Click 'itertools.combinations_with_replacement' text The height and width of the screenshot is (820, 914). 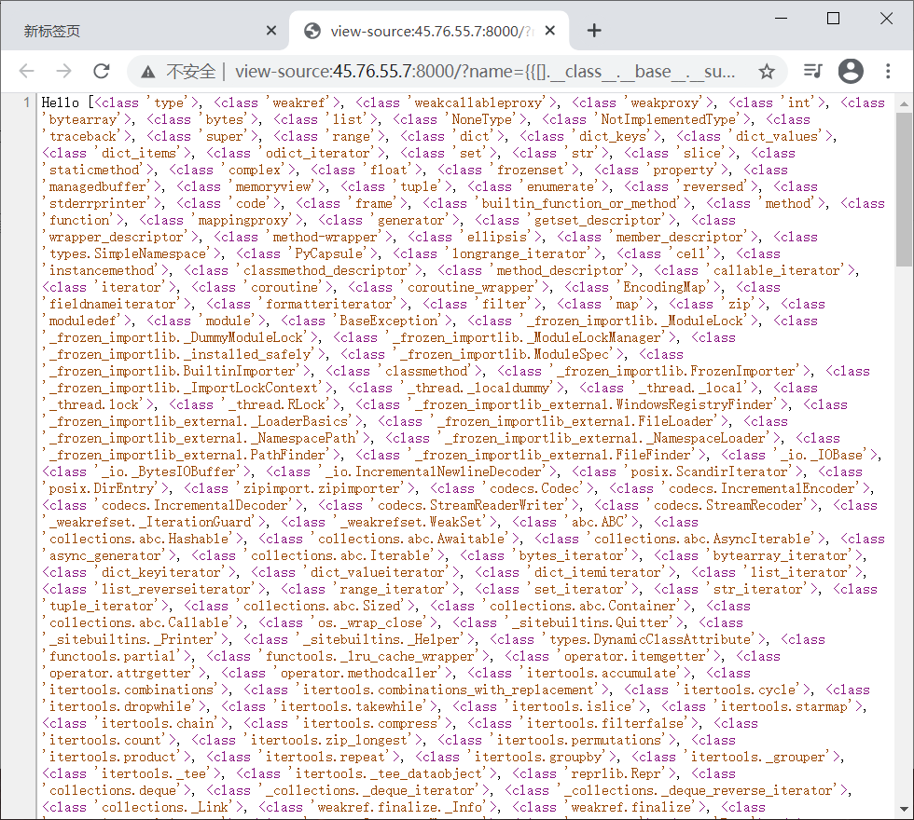(x=449, y=690)
